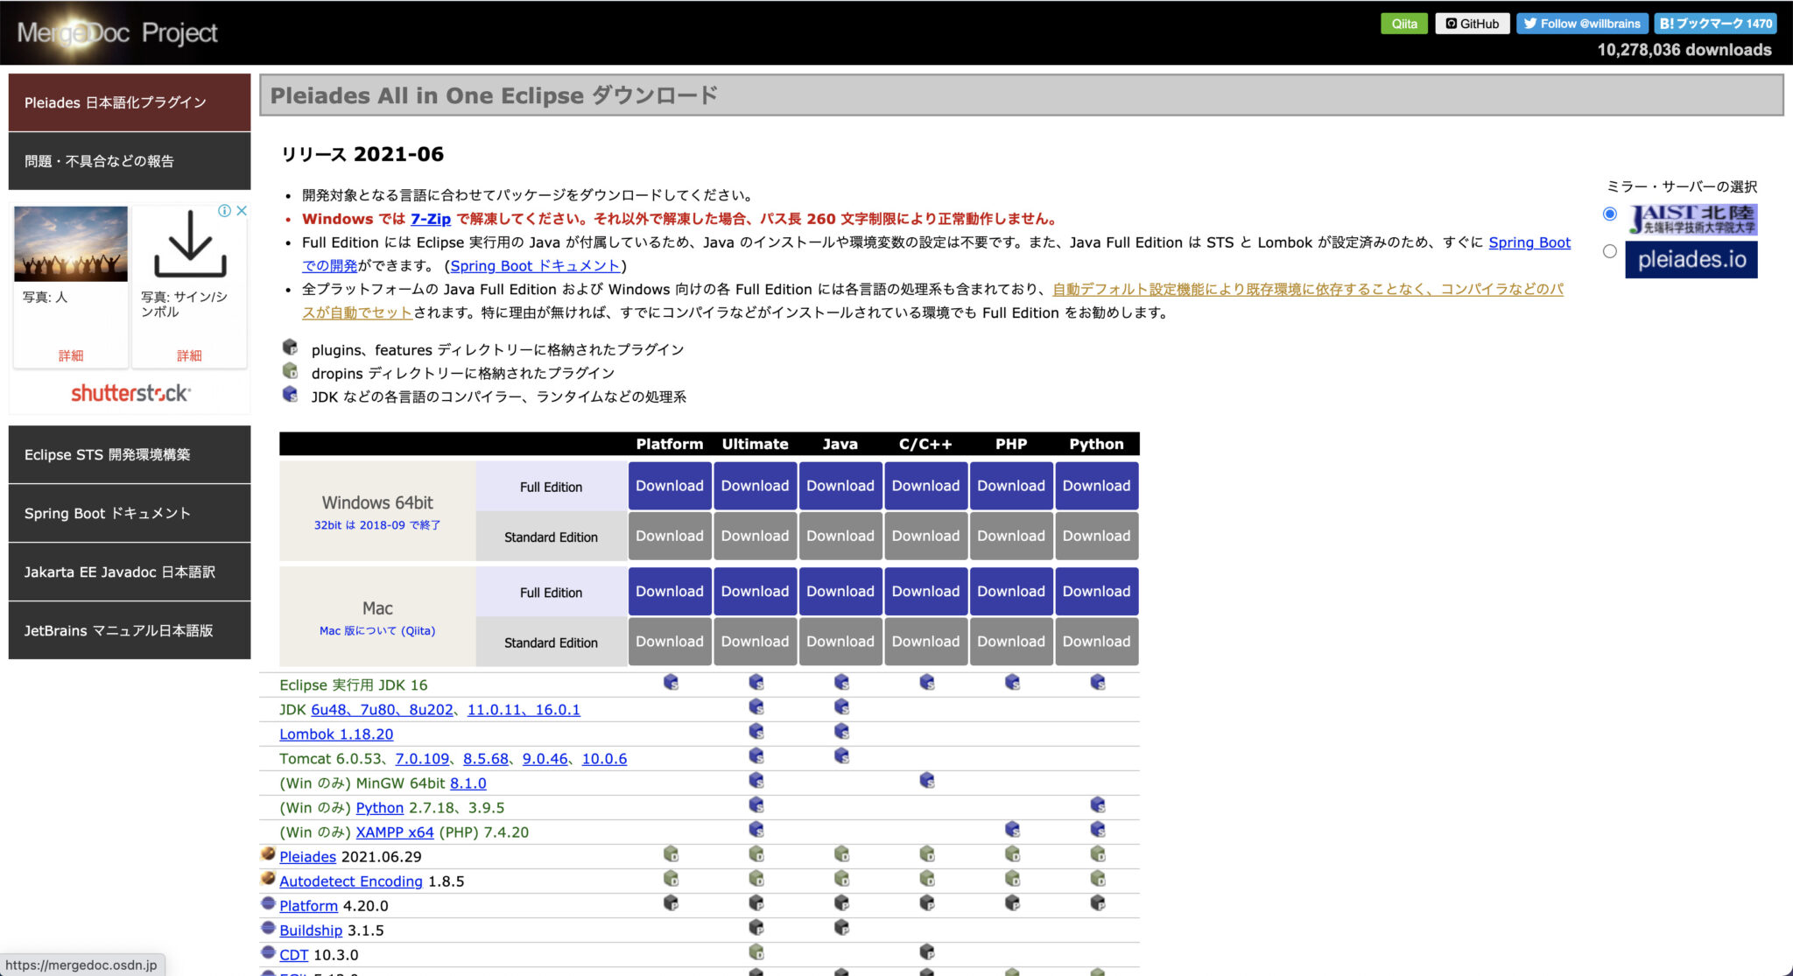This screenshot has height=976, width=1793.
Task: Open the Lombok 1.18.20 link
Action: click(336, 734)
